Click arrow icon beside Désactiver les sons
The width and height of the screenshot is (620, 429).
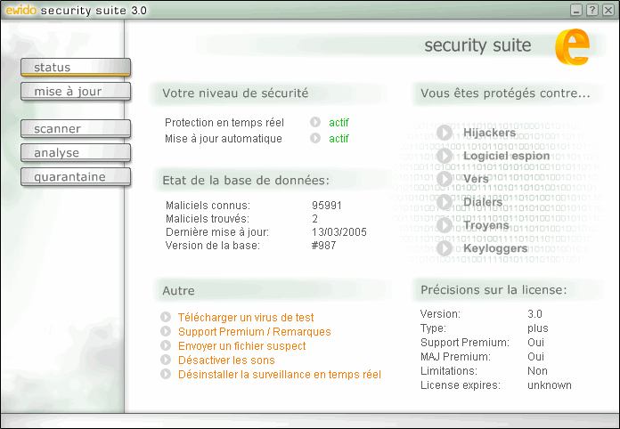166,360
